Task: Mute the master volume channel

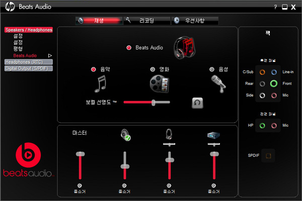Action: (80, 185)
